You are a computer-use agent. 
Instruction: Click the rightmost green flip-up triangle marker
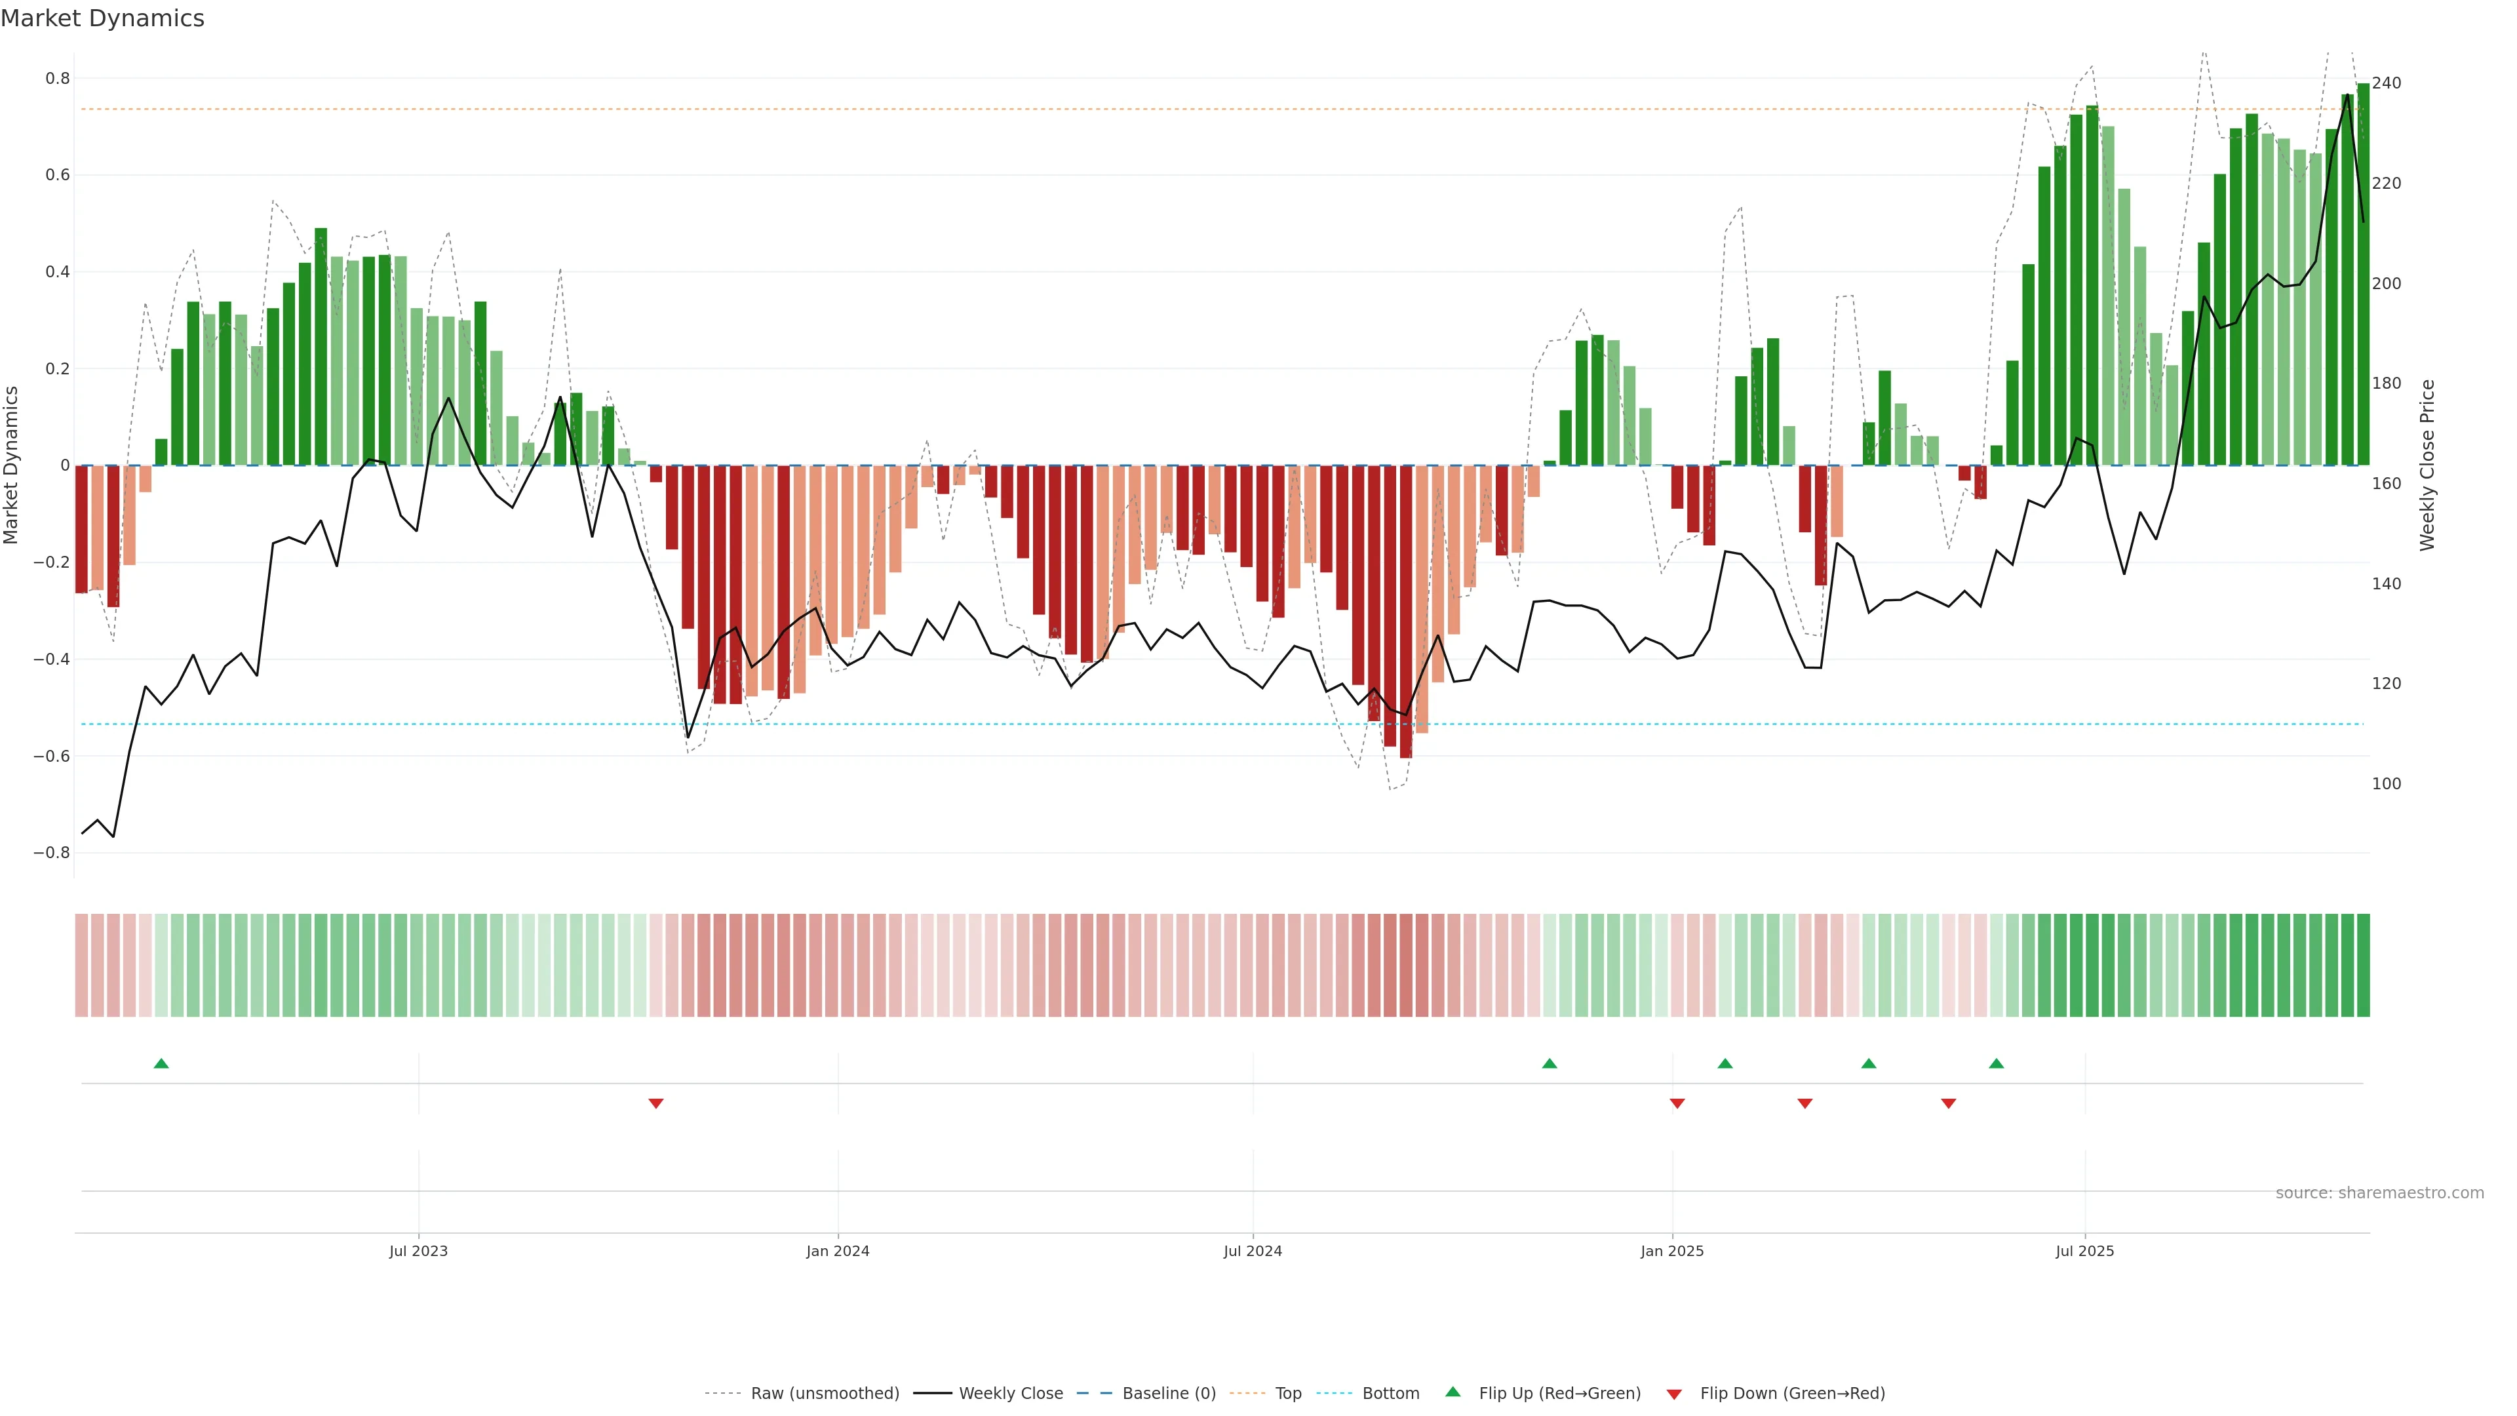[1996, 1063]
